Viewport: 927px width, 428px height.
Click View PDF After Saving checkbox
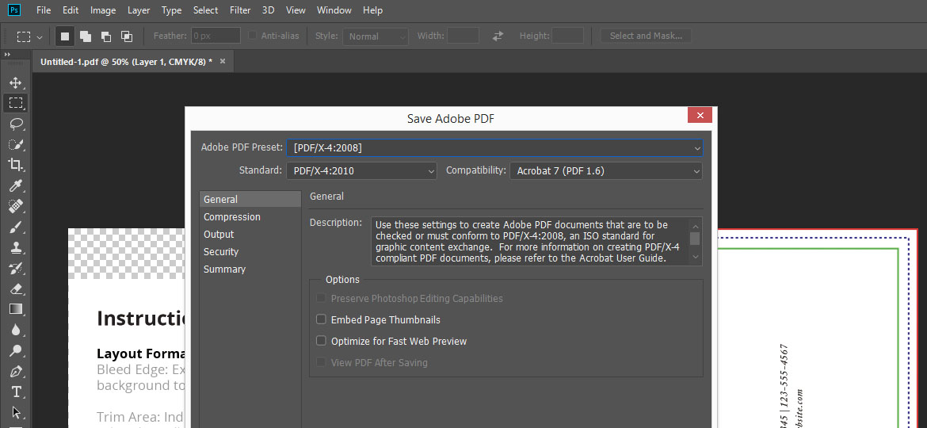321,361
